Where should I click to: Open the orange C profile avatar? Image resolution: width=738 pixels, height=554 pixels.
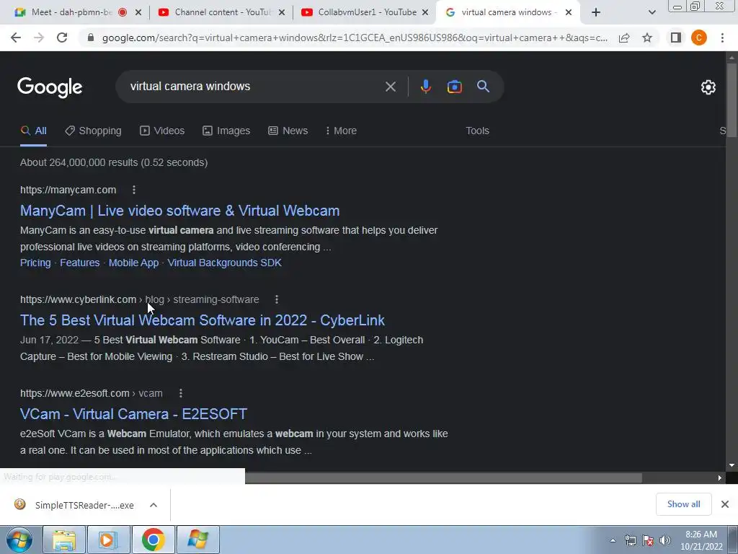pos(699,38)
